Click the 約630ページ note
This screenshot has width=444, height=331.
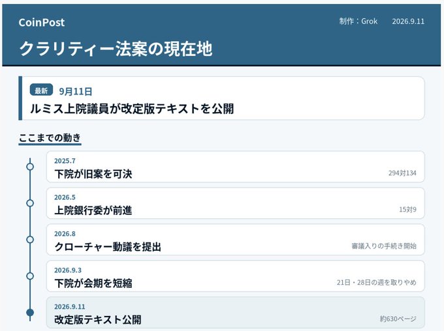(398, 319)
